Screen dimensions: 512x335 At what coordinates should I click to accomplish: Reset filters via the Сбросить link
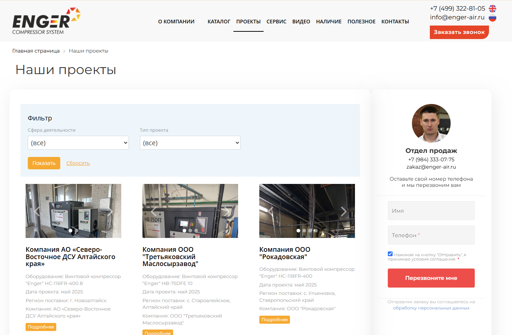pos(78,163)
